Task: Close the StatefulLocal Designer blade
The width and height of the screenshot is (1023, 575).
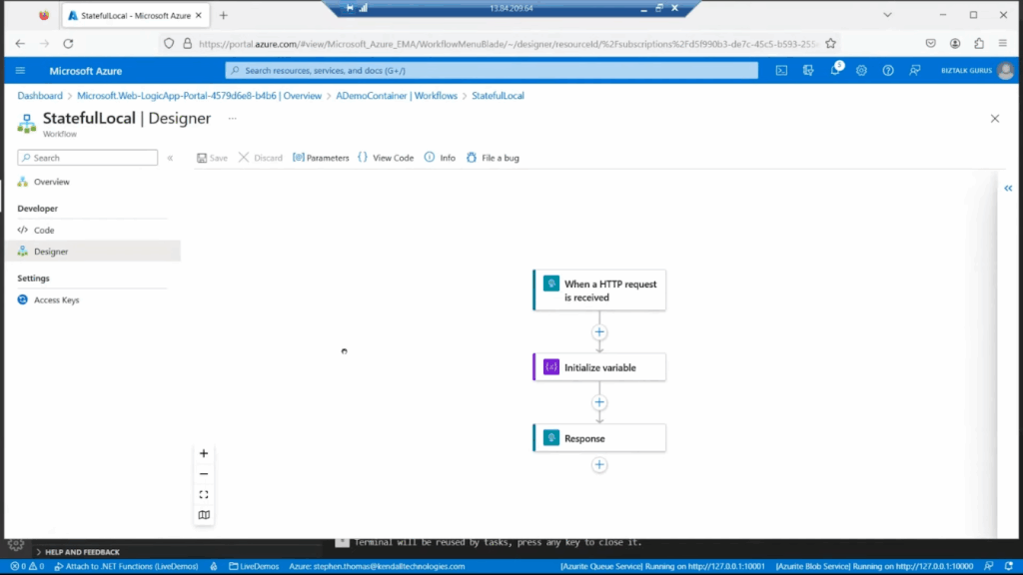Action: [x=995, y=119]
